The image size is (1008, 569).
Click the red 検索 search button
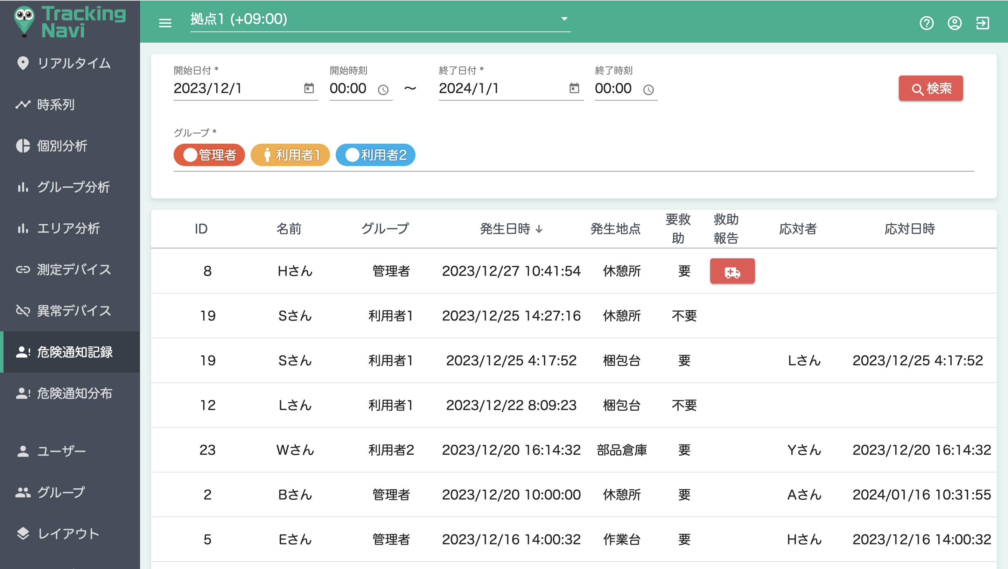tap(931, 88)
